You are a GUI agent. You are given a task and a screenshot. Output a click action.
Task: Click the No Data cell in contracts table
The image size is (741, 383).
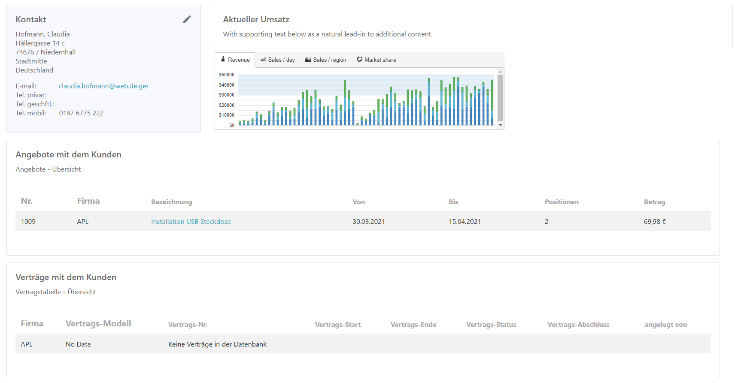[x=78, y=344]
